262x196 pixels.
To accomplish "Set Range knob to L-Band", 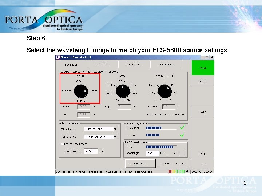I will 93,91.
